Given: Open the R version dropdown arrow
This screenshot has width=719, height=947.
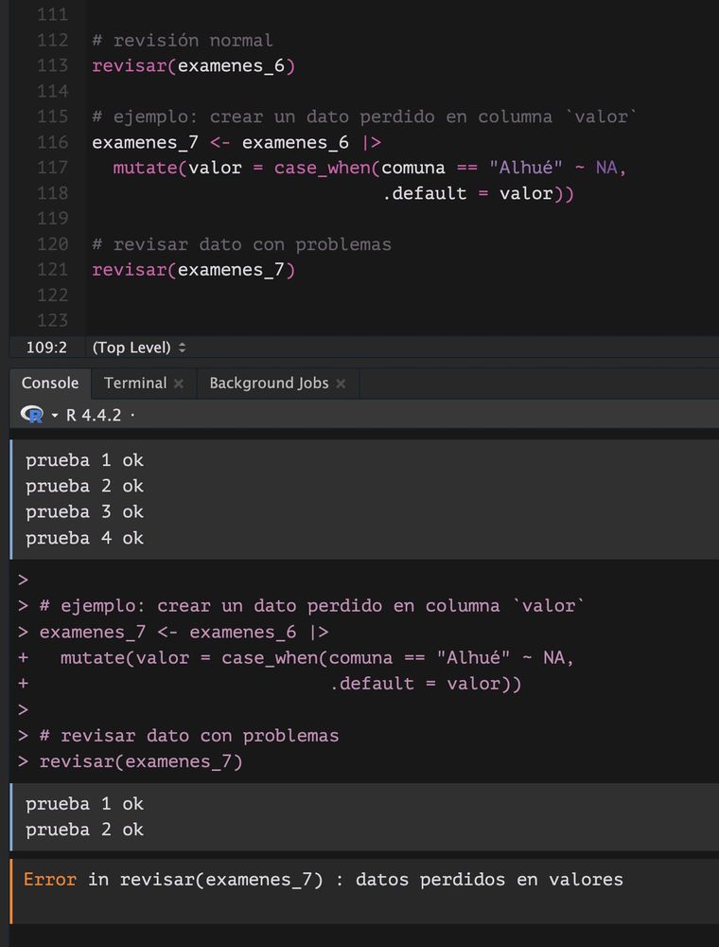Looking at the screenshot, I should coord(55,416).
